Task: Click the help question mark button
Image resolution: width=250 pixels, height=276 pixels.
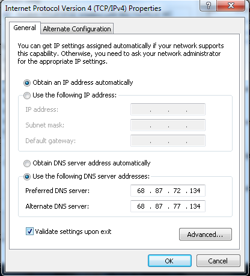Action: point(208,5)
